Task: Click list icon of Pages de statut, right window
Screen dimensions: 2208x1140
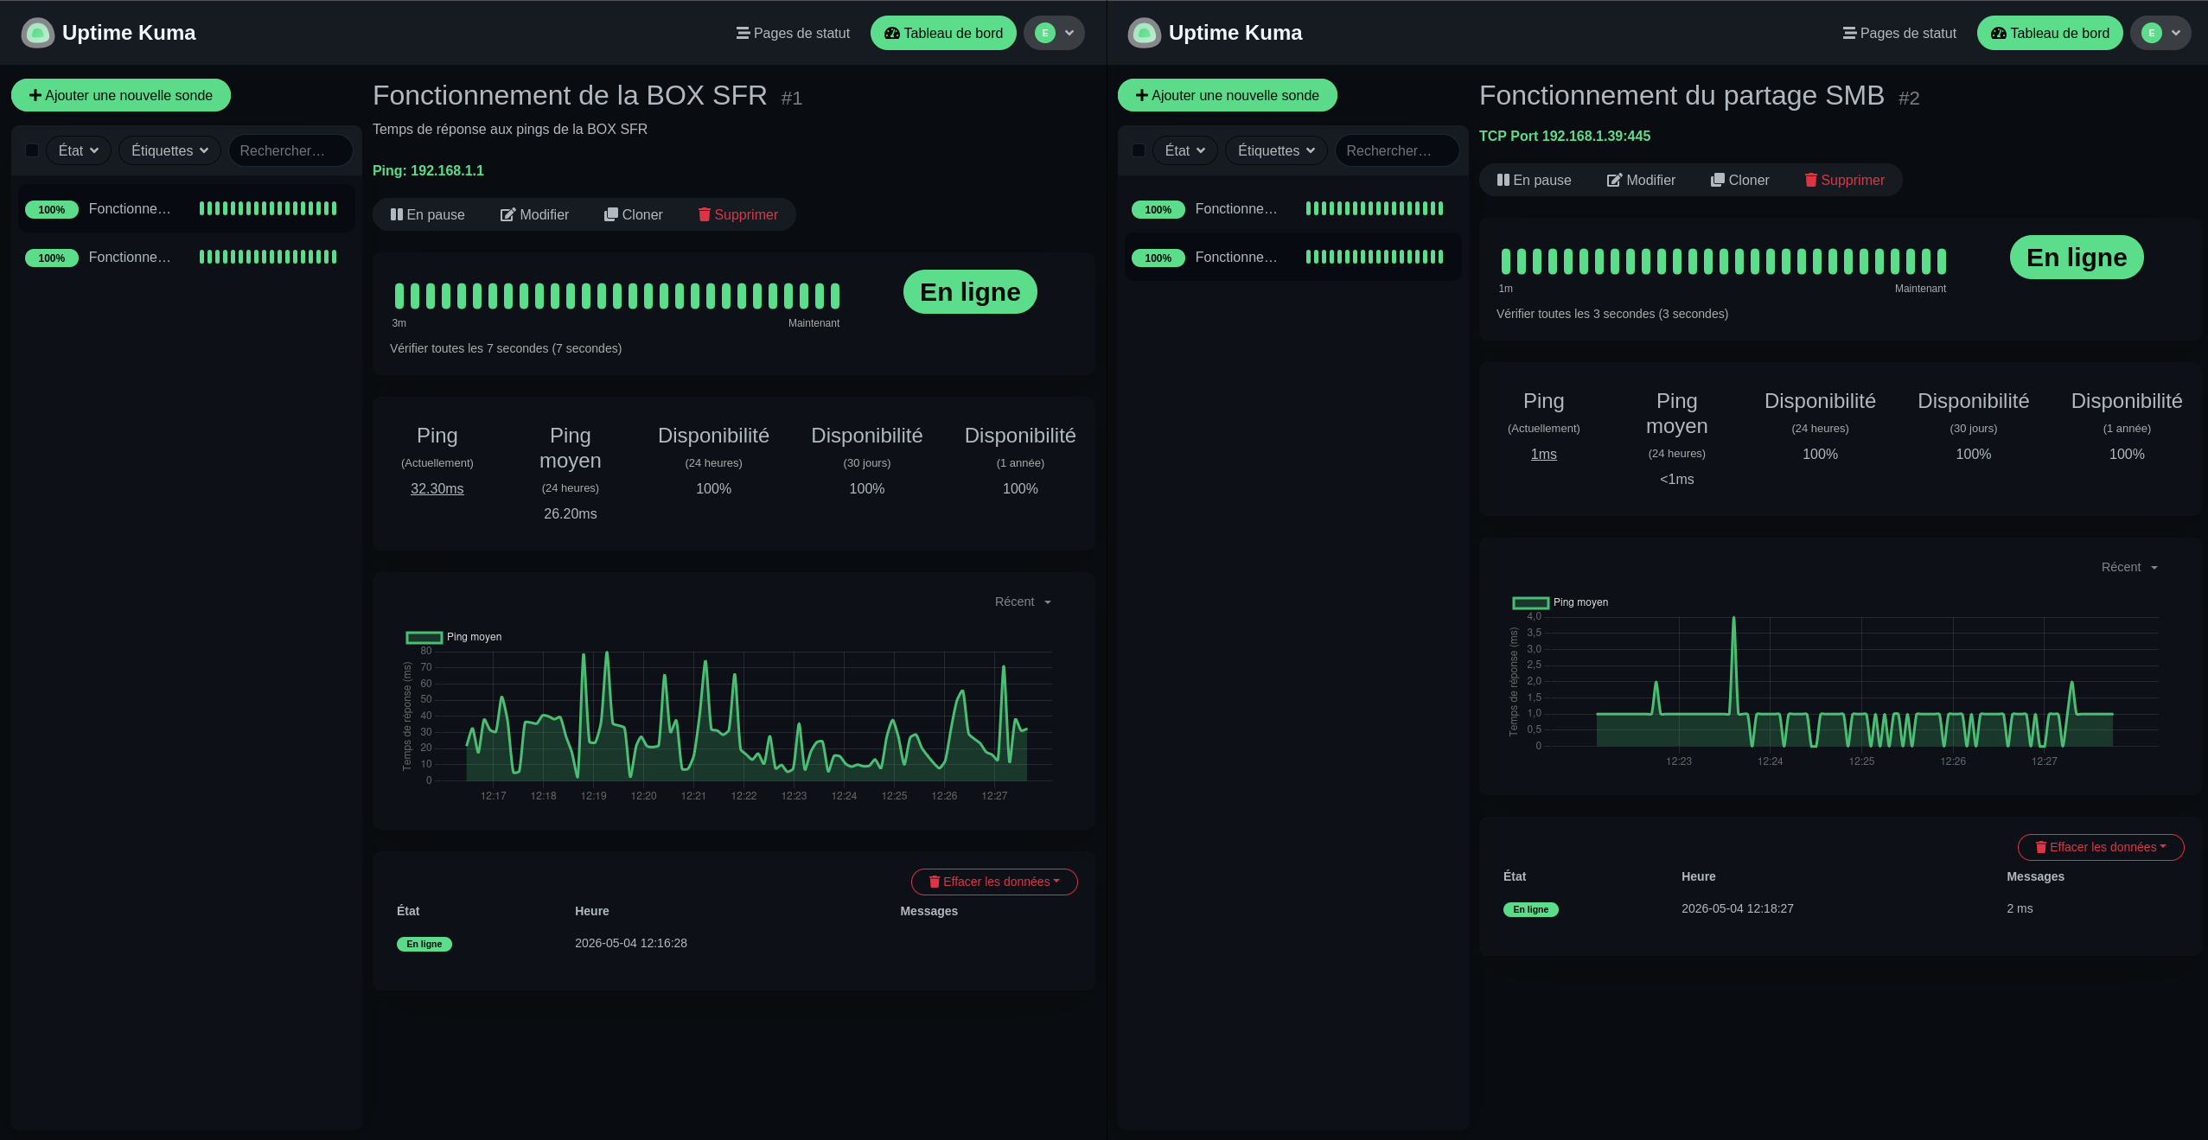Action: tap(1849, 33)
